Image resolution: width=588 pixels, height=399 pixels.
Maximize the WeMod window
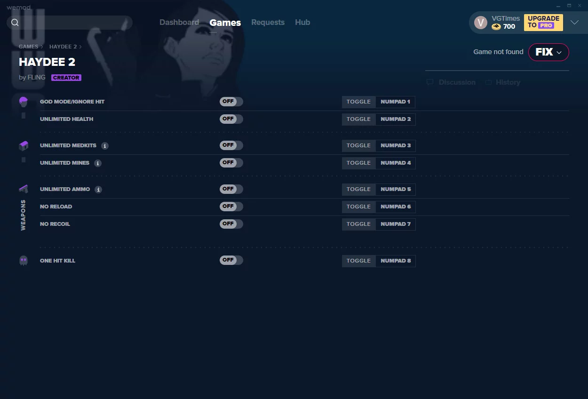(569, 6)
